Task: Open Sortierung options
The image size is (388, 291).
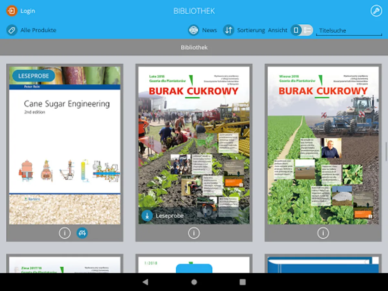Action: coord(251,30)
